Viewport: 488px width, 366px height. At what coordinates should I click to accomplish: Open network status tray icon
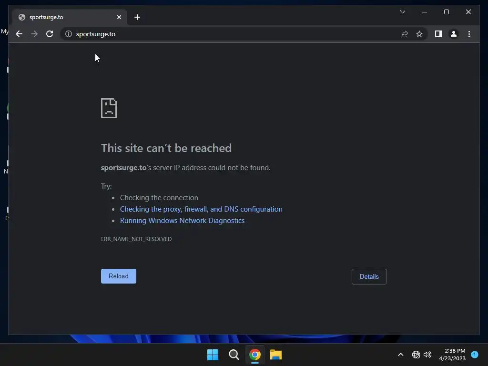tap(416, 355)
